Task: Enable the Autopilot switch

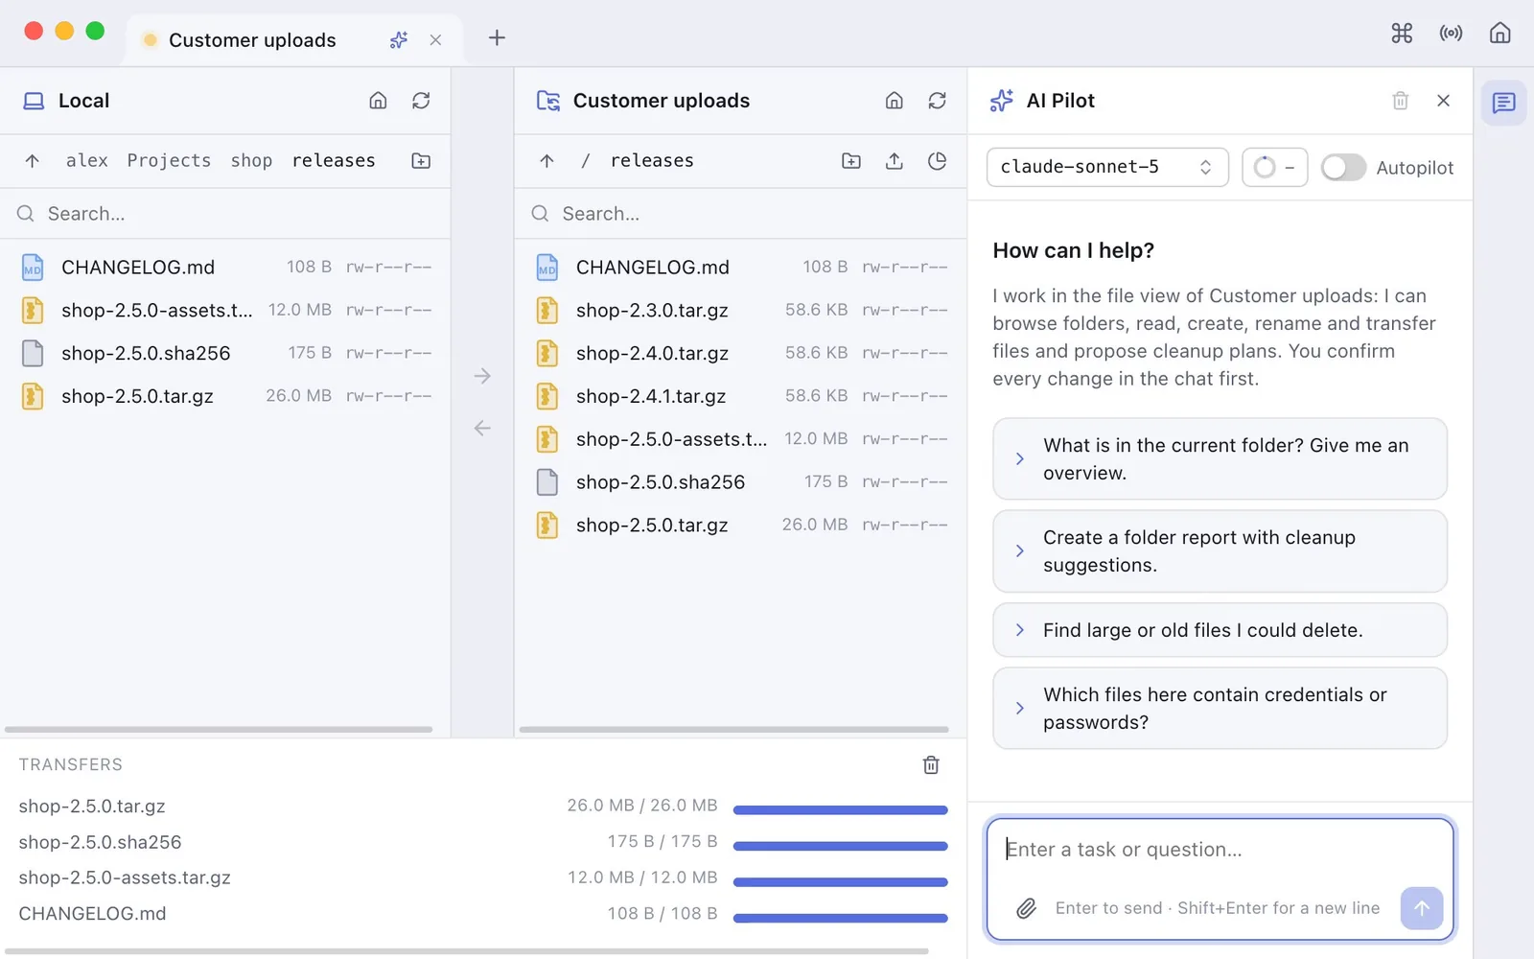Action: coord(1342,168)
